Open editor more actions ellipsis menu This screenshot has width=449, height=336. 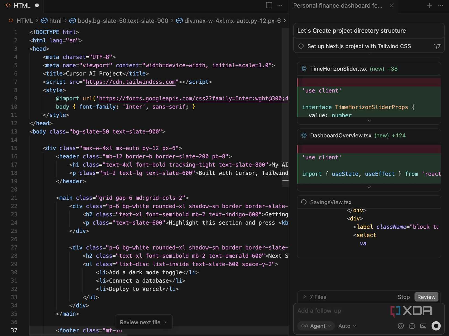click(x=280, y=5)
